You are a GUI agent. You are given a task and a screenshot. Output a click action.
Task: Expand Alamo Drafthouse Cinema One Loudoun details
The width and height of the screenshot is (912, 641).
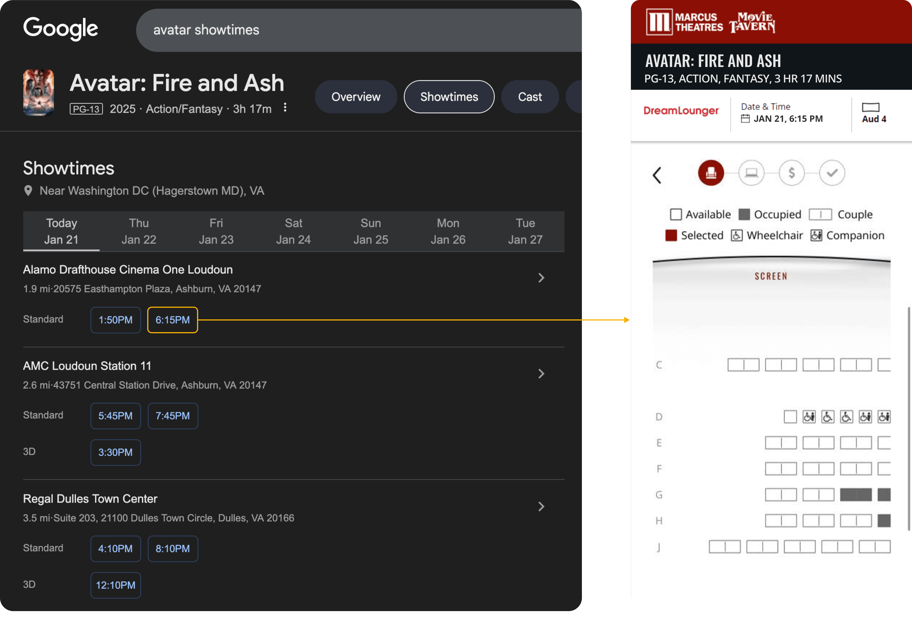point(541,278)
